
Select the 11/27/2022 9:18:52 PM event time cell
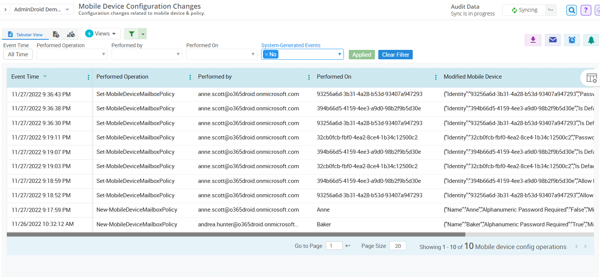(x=41, y=195)
